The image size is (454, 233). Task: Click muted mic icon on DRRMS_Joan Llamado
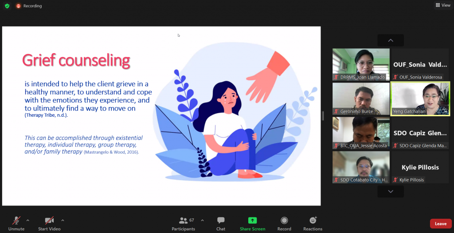[337, 77]
